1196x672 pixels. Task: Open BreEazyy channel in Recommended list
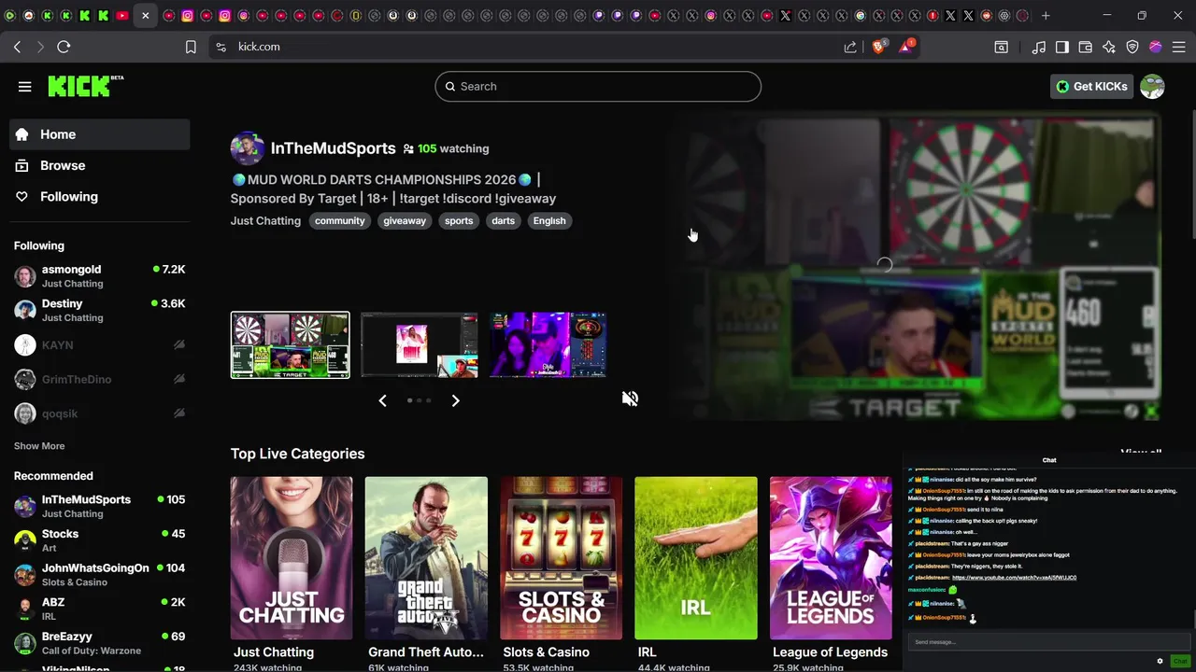click(100, 644)
